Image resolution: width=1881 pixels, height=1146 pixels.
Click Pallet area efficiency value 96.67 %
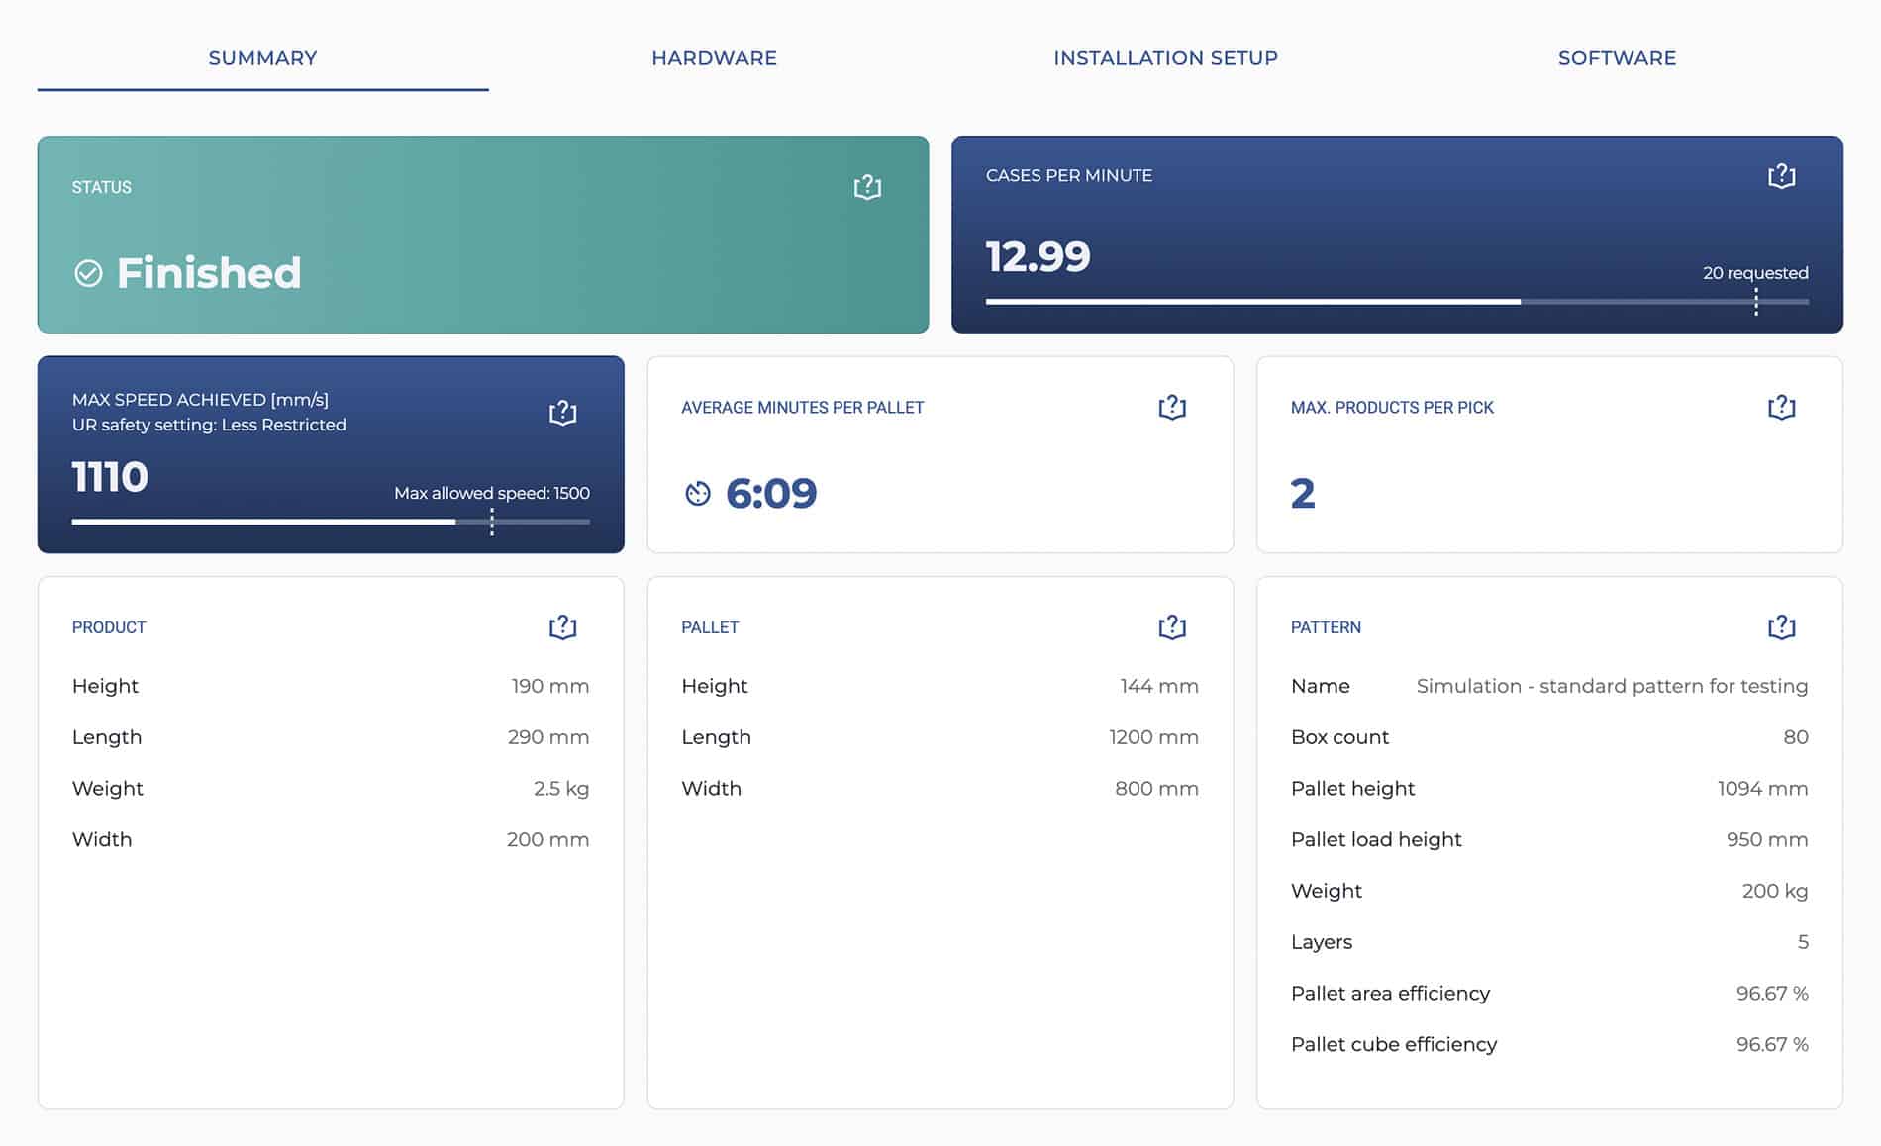pos(1771,994)
